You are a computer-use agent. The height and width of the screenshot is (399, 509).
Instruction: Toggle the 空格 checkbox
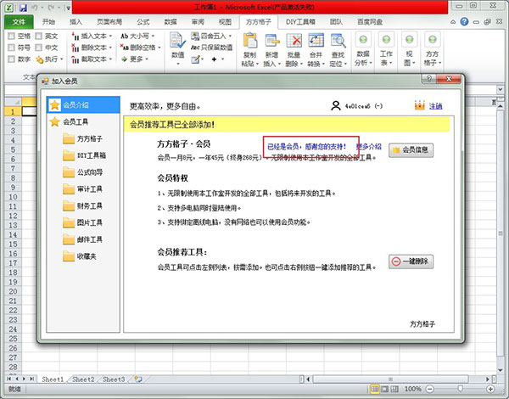[x=11, y=36]
